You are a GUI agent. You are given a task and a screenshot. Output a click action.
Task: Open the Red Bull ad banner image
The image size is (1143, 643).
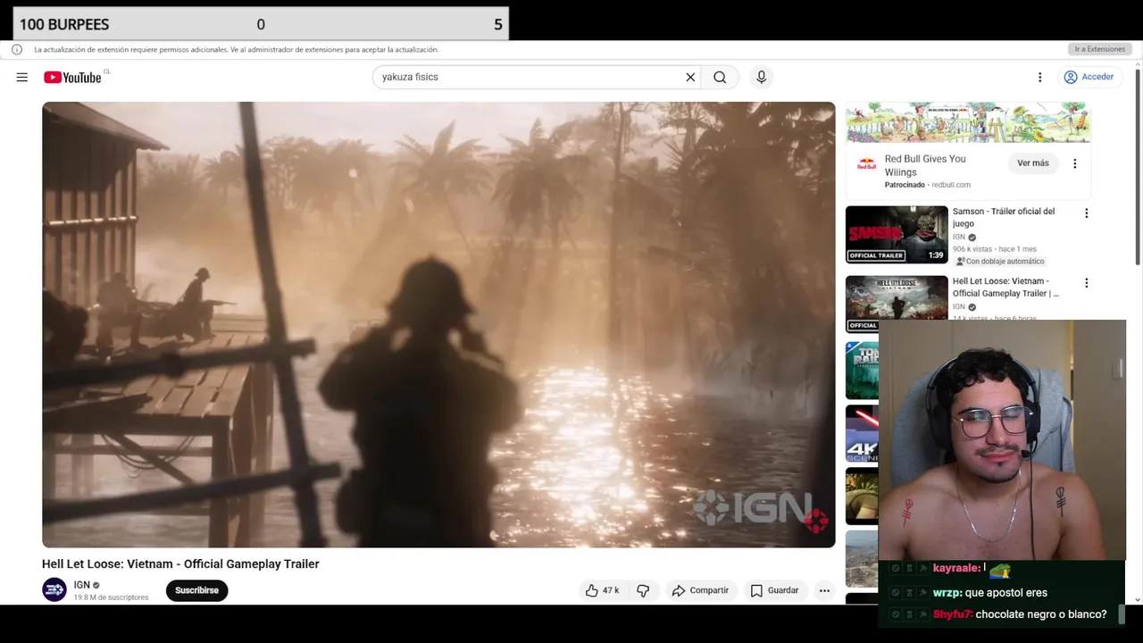point(968,122)
